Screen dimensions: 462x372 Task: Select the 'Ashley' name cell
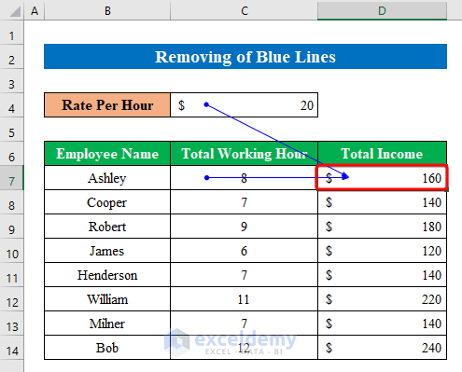click(x=107, y=178)
